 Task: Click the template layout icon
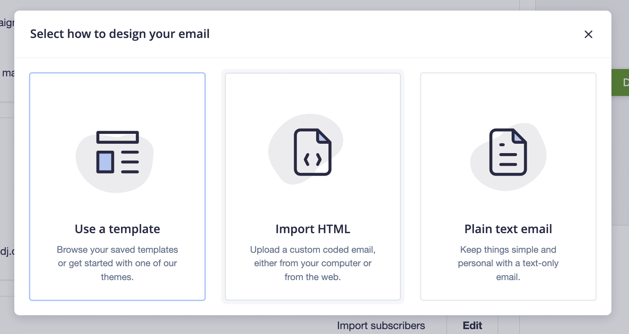[x=118, y=152]
